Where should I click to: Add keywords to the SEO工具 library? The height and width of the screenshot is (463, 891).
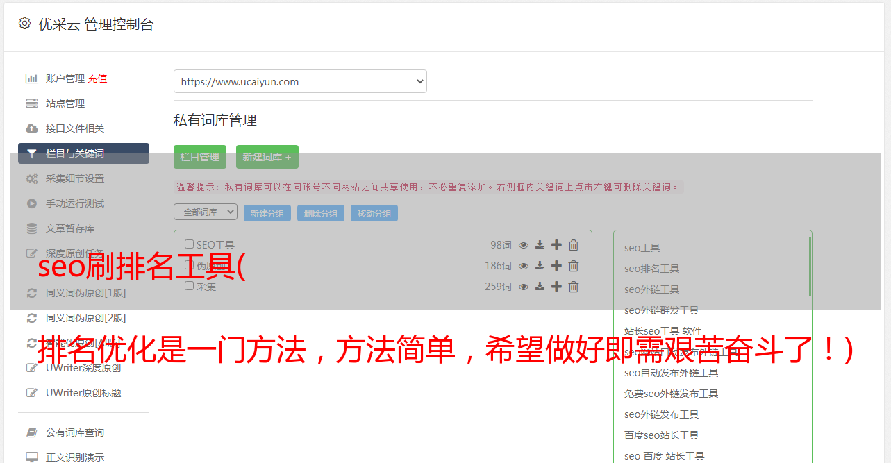556,245
